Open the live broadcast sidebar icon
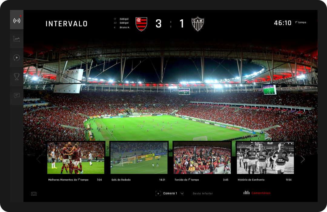This screenshot has width=327, height=212. click(17, 20)
